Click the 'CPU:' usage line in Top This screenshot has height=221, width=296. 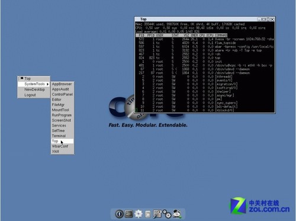pyautogui.click(x=200, y=28)
